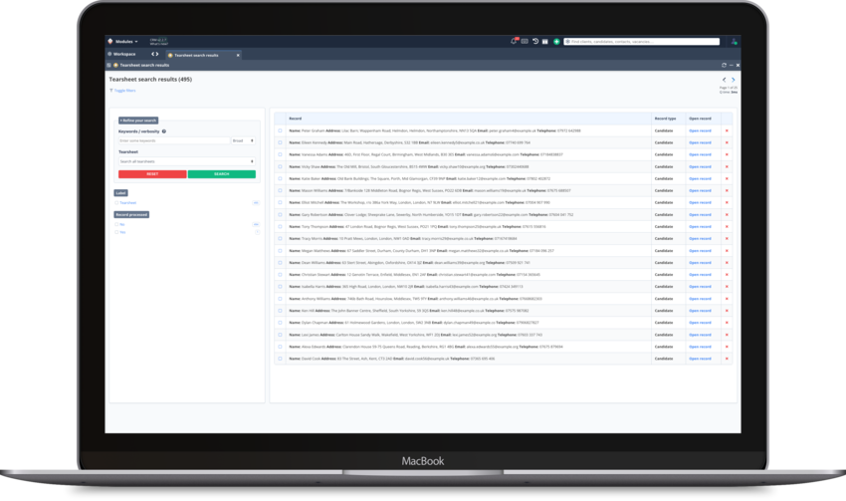This screenshot has width=846, height=501.
Task: Click the Toggle filters link
Action: [124, 91]
